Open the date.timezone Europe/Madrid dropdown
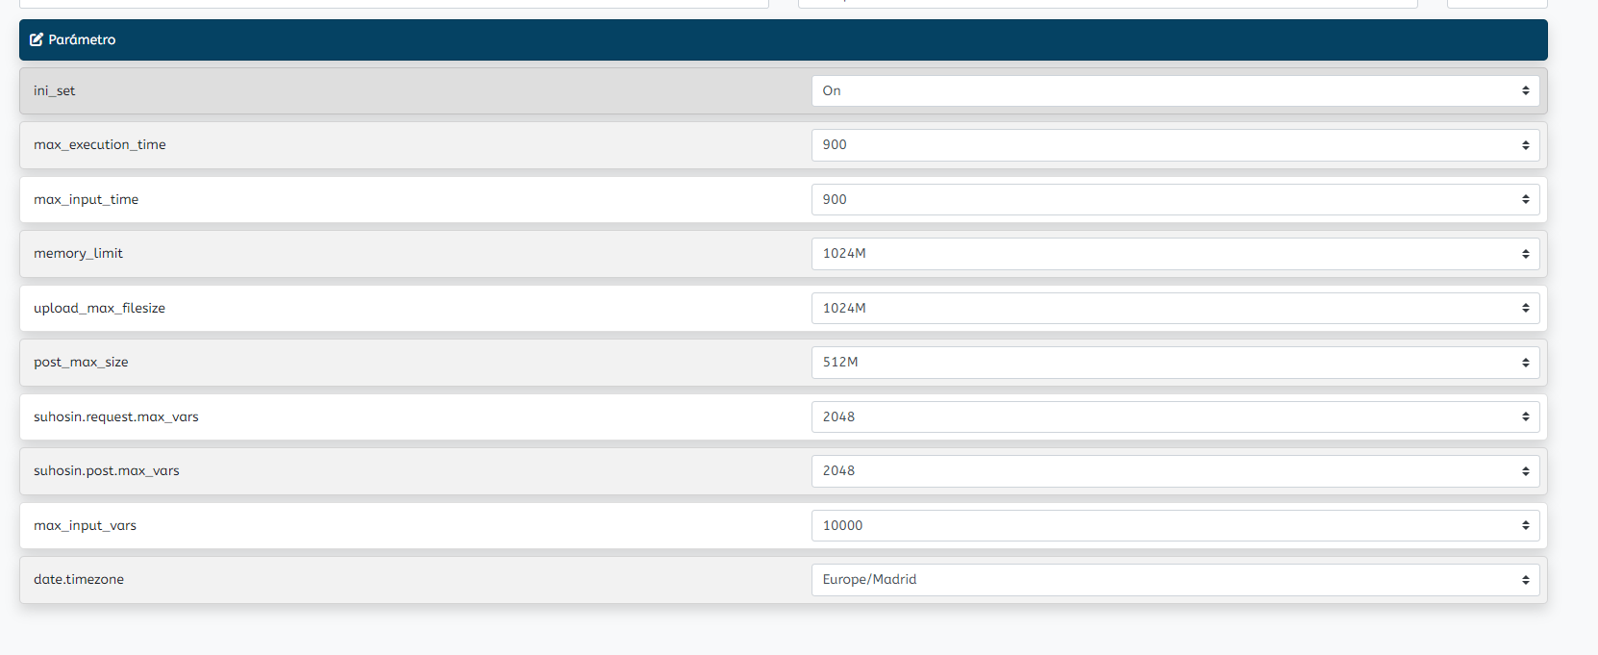 pyautogui.click(x=1175, y=580)
